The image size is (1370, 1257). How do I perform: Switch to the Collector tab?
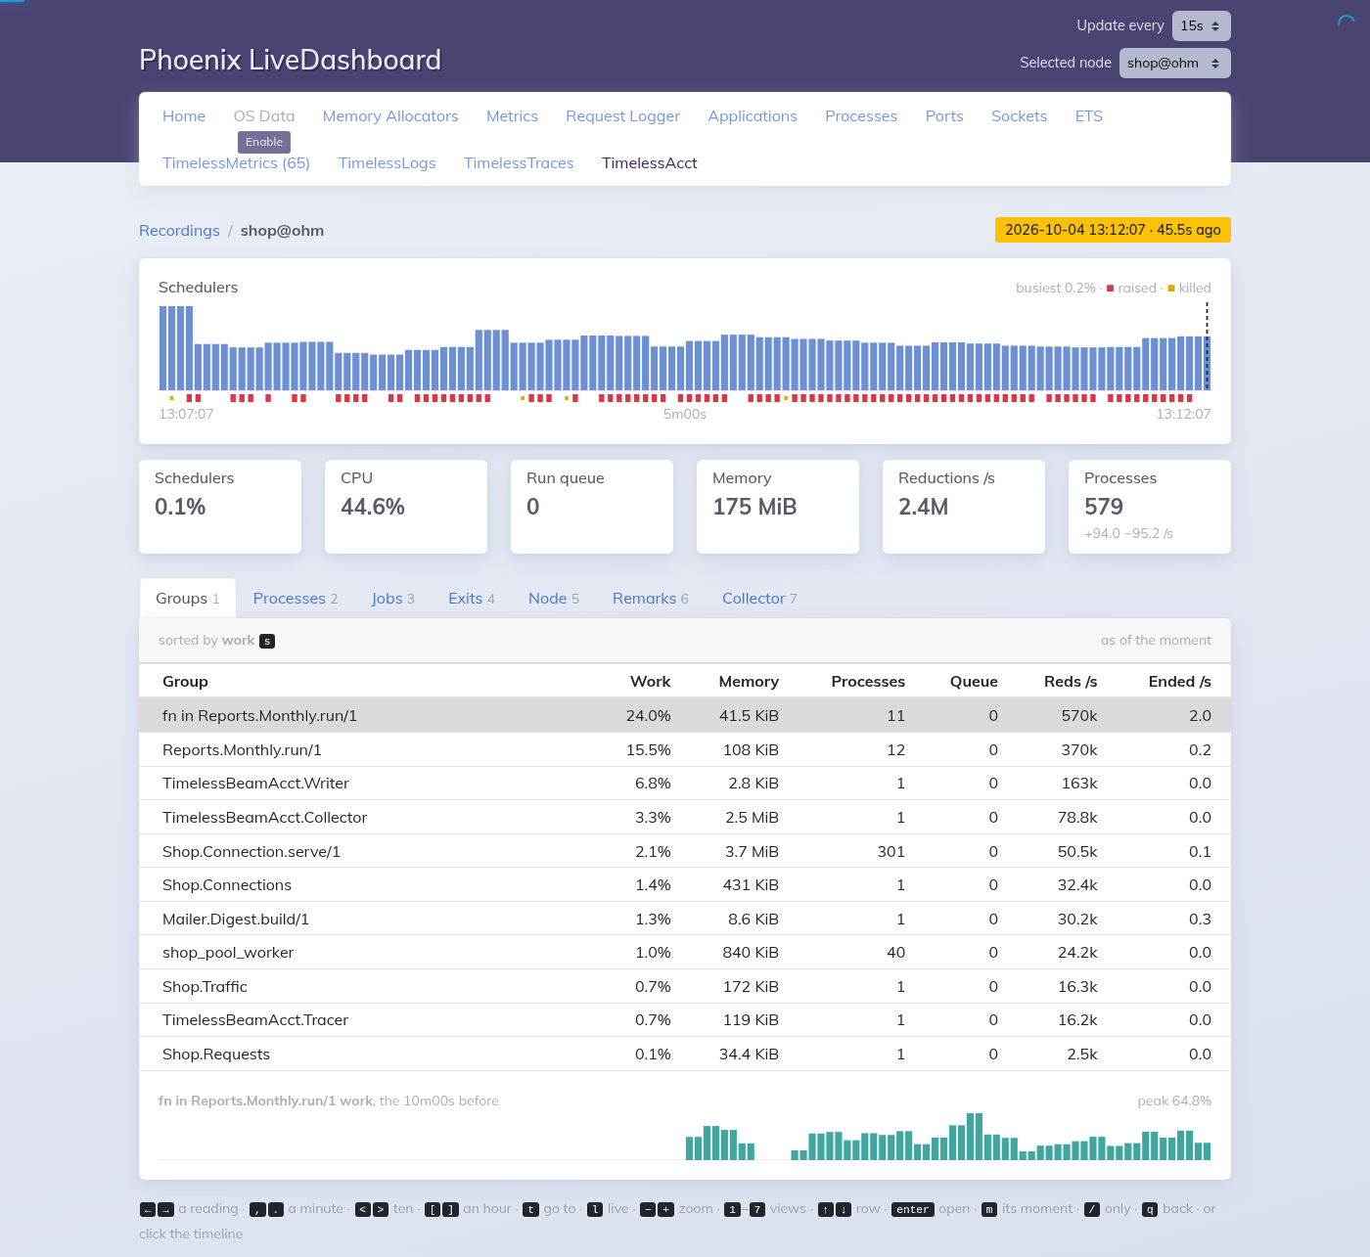point(759,599)
